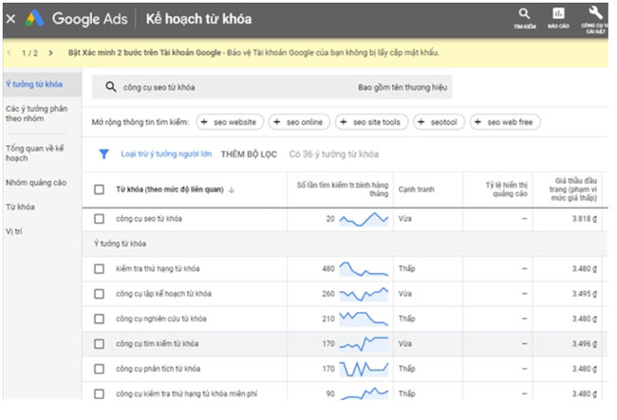Open Từ khóa sidebar item

pos(20,207)
